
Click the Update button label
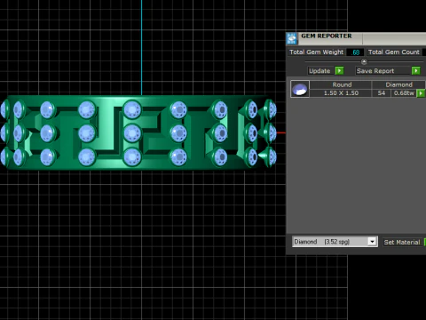click(x=319, y=71)
